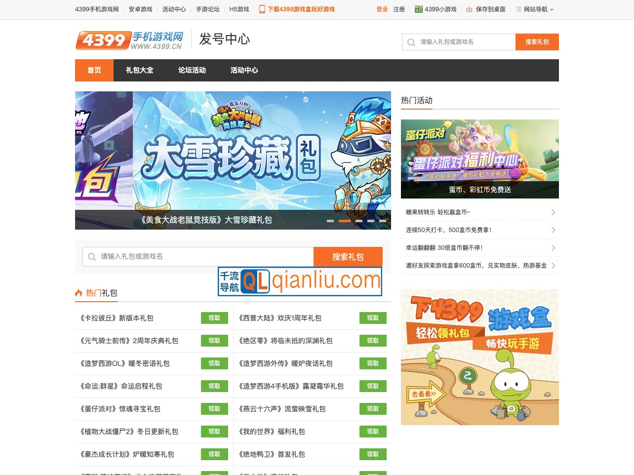Screen dimensions: 634x475
Task: Click the 网站导航 list icon
Action: click(517, 9)
